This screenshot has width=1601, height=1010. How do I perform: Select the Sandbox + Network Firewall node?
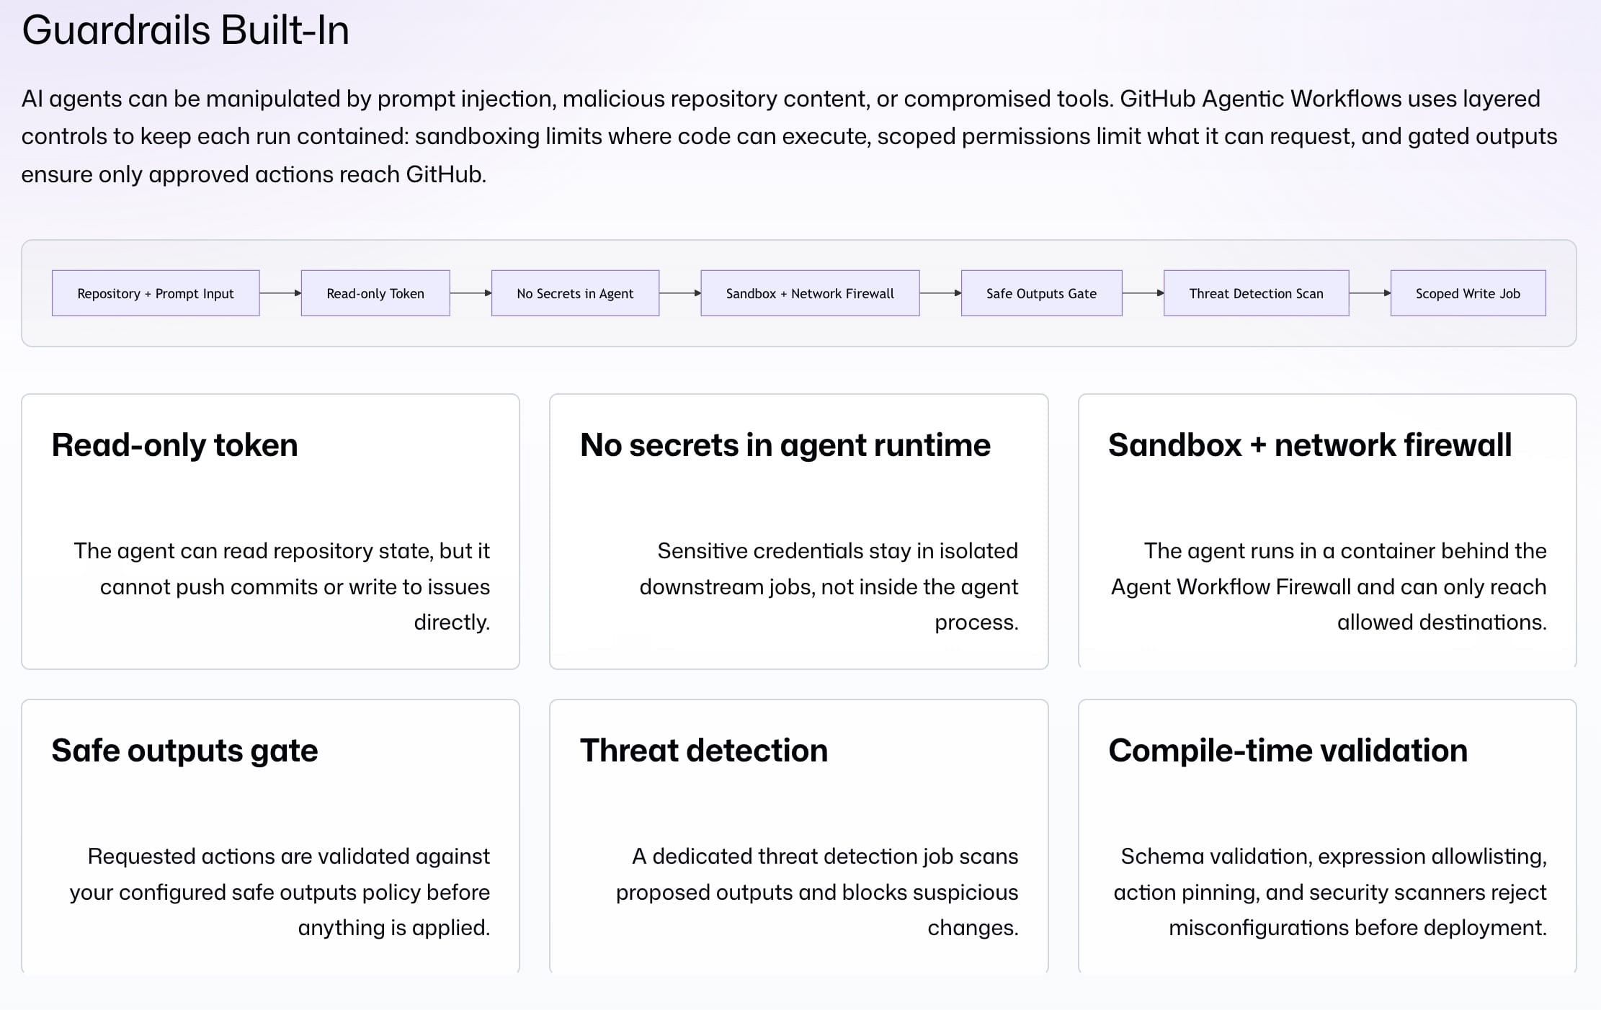click(810, 293)
